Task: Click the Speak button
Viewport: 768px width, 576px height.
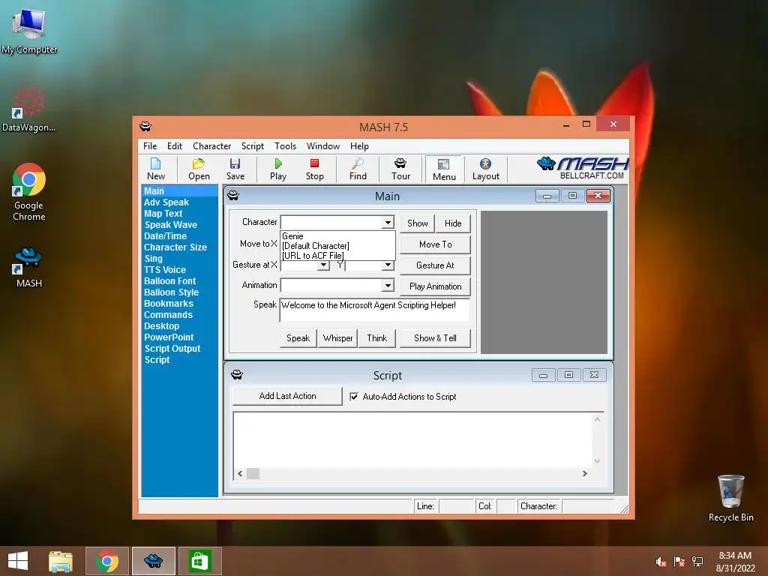Action: click(298, 338)
